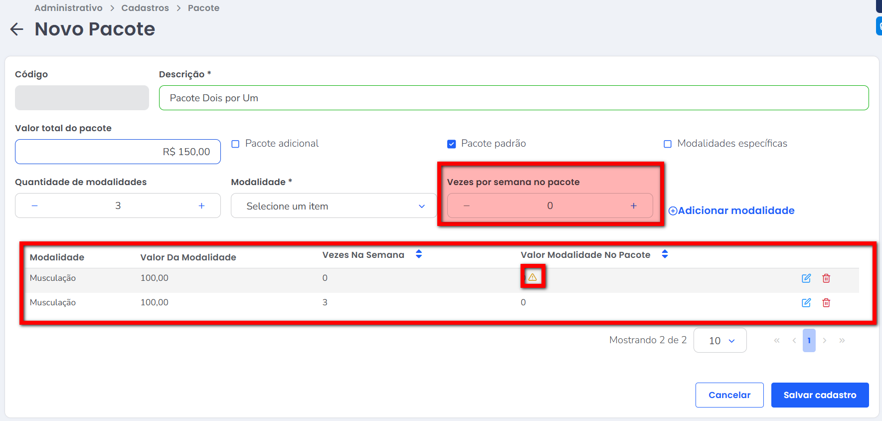The width and height of the screenshot is (882, 421).
Task: Click the back arrow beside Novo Pacote
Action: point(17,29)
